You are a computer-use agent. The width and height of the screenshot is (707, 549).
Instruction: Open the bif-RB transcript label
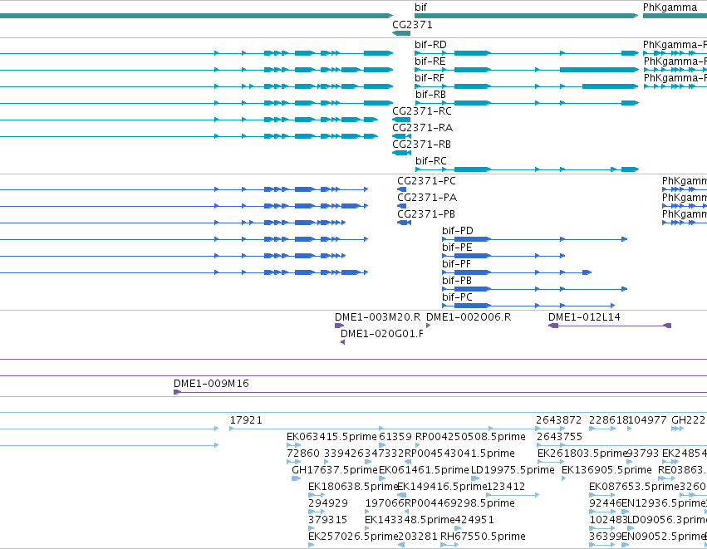tap(430, 95)
